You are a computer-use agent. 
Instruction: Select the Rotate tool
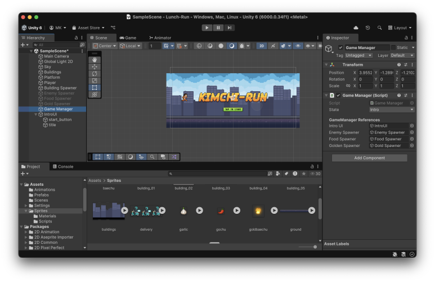[95, 74]
